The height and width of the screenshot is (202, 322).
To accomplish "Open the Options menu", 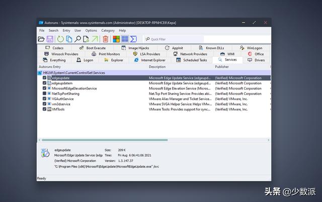I will [91, 30].
